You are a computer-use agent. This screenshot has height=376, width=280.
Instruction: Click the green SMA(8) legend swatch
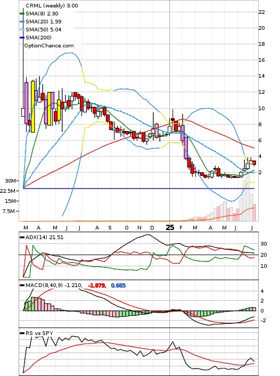[x=22, y=14]
